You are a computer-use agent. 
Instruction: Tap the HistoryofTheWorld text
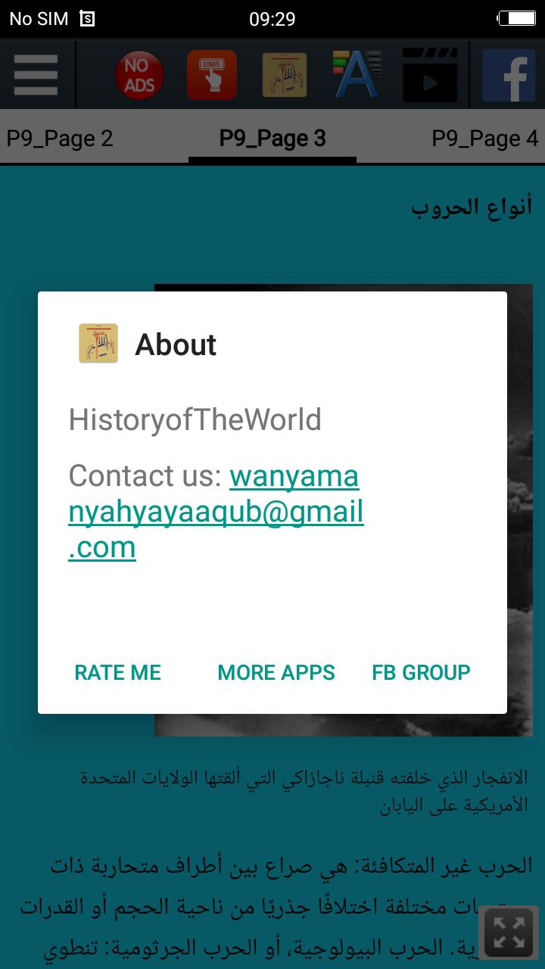[195, 419]
